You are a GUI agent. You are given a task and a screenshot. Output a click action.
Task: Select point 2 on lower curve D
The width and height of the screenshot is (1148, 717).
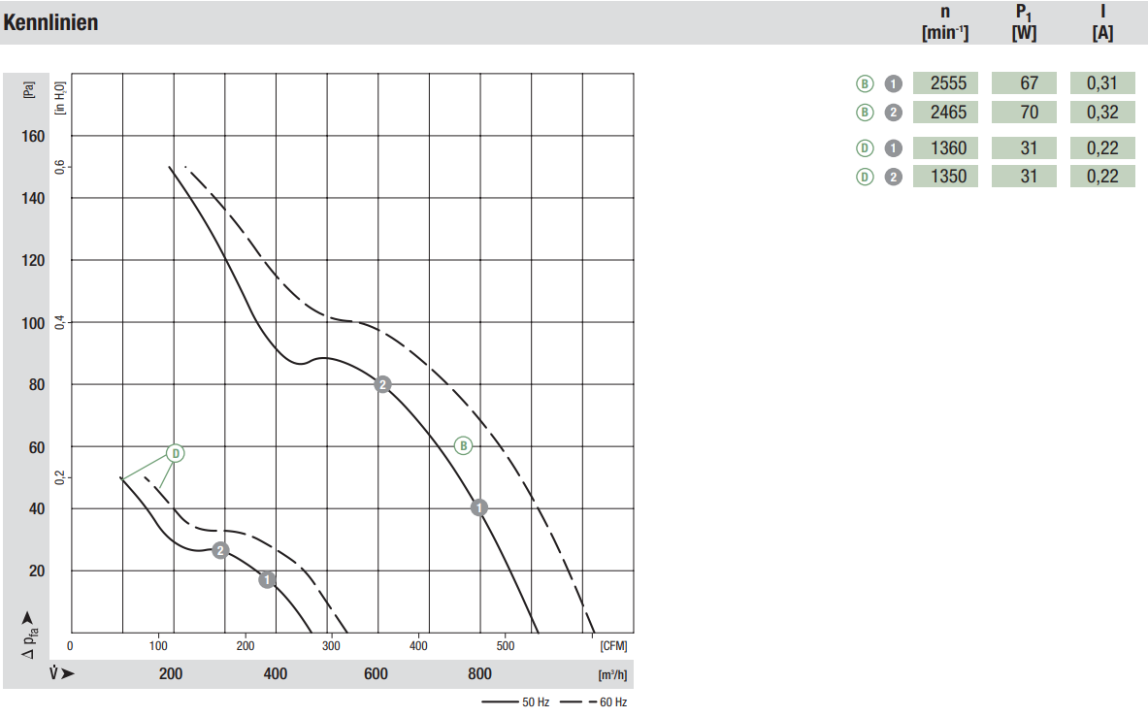(x=220, y=550)
